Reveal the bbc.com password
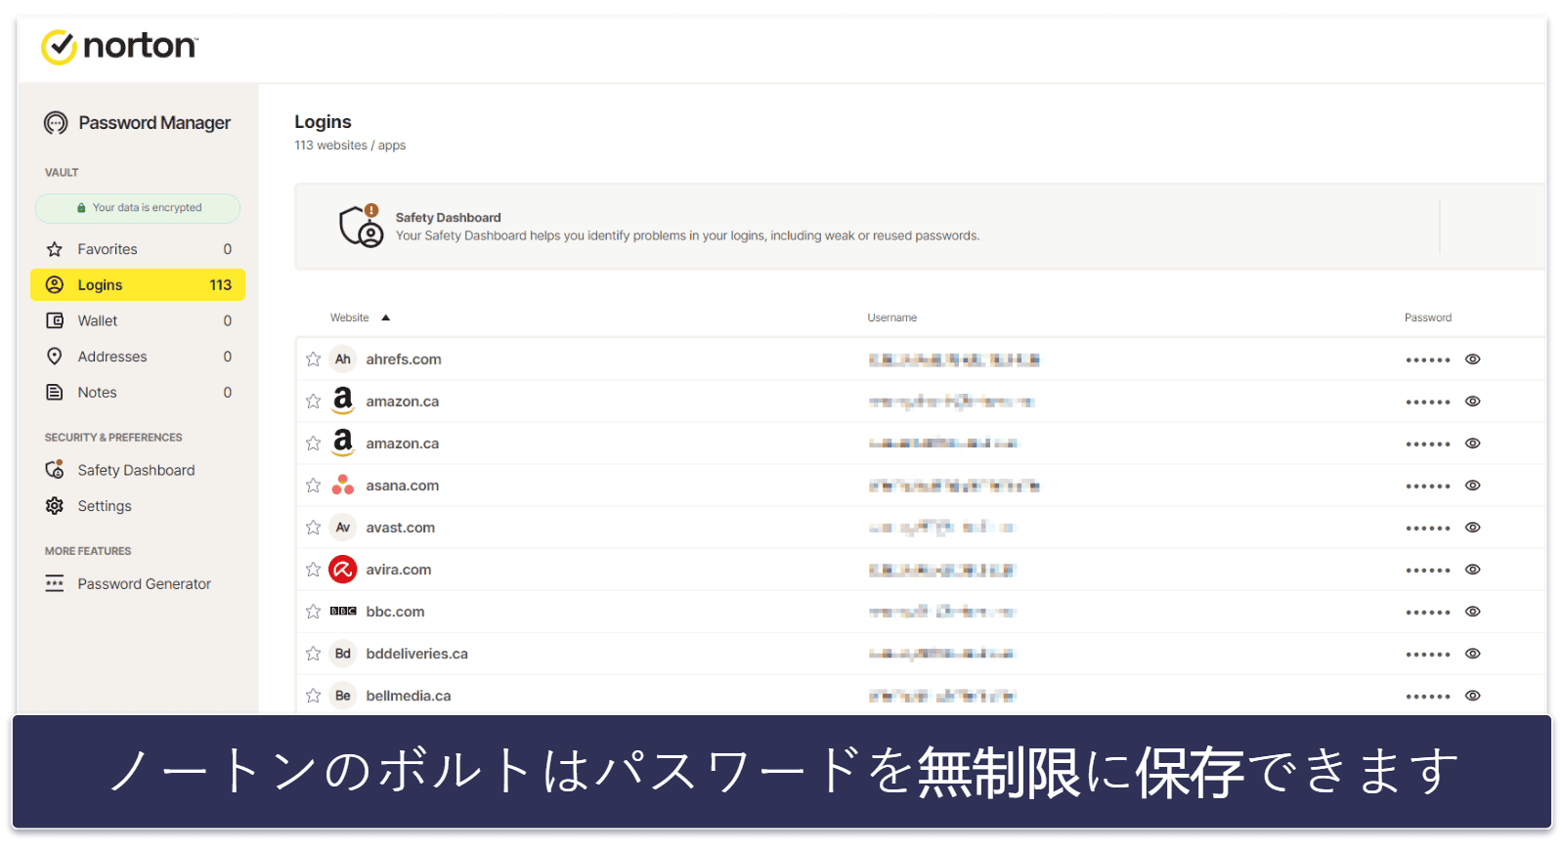1563x849 pixels. click(x=1473, y=612)
